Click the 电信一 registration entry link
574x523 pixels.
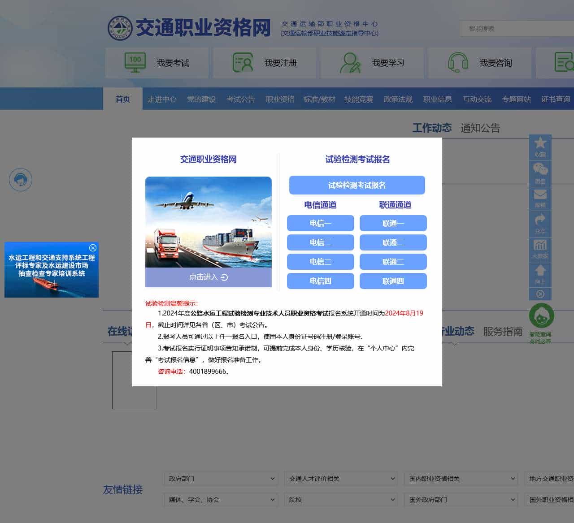pyautogui.click(x=320, y=223)
